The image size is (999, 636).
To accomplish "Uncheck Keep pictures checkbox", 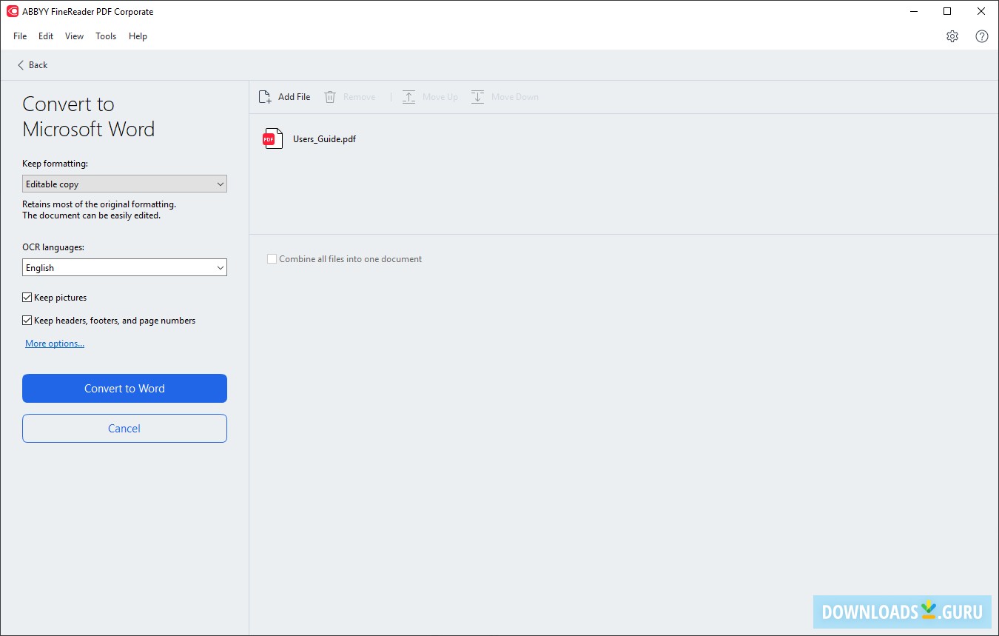I will 27,298.
